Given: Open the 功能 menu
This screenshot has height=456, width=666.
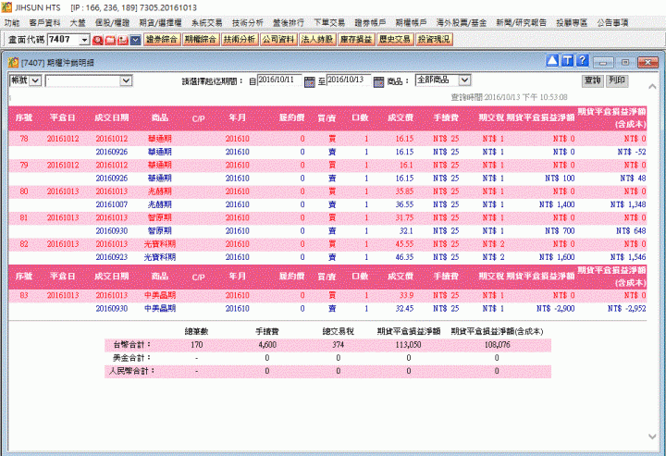Looking at the screenshot, I should 12,23.
